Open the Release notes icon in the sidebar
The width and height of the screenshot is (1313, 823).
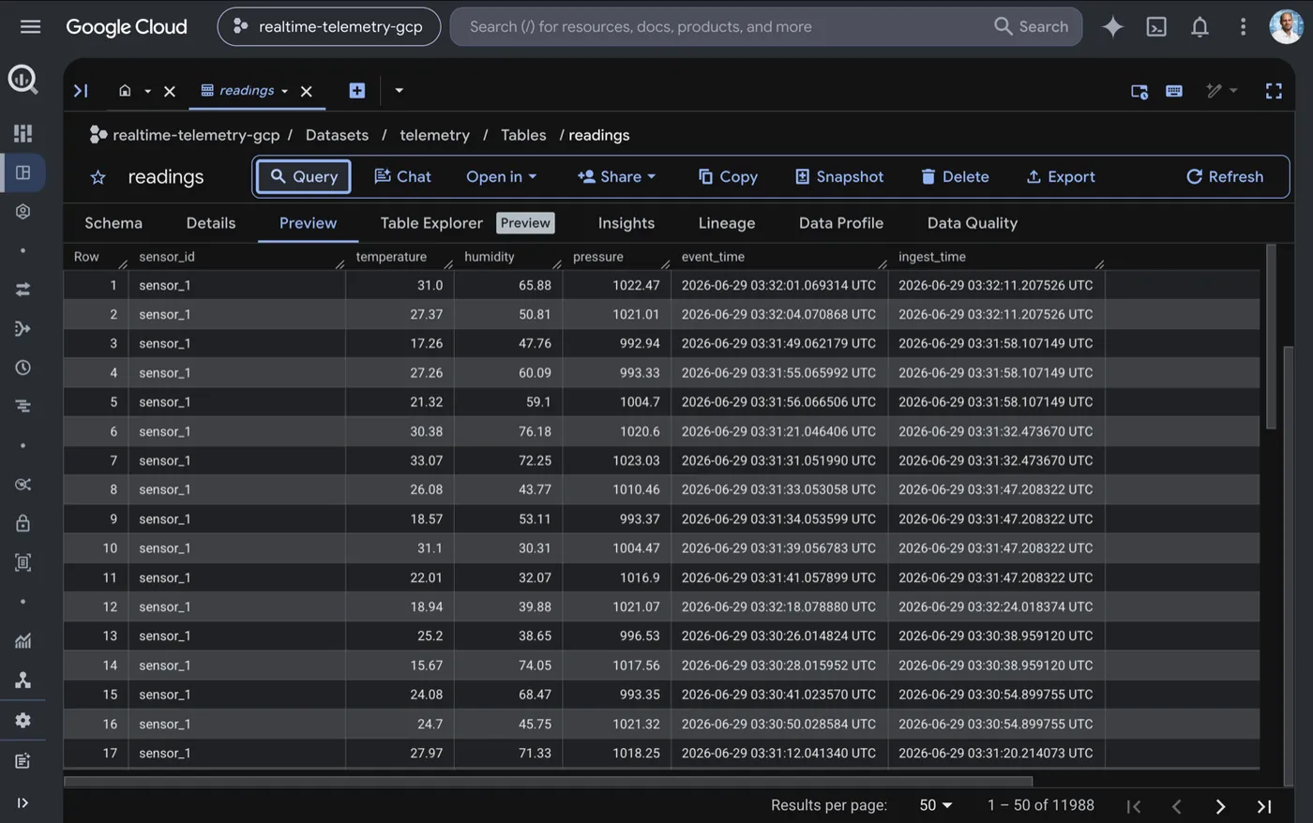click(23, 760)
